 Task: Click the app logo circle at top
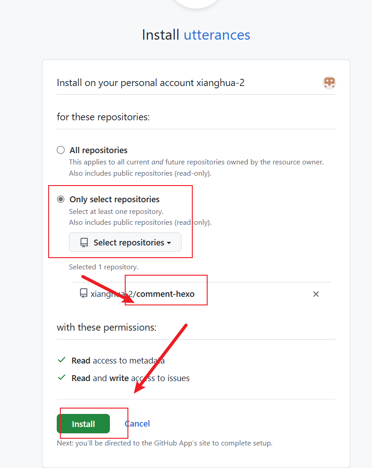196,4
